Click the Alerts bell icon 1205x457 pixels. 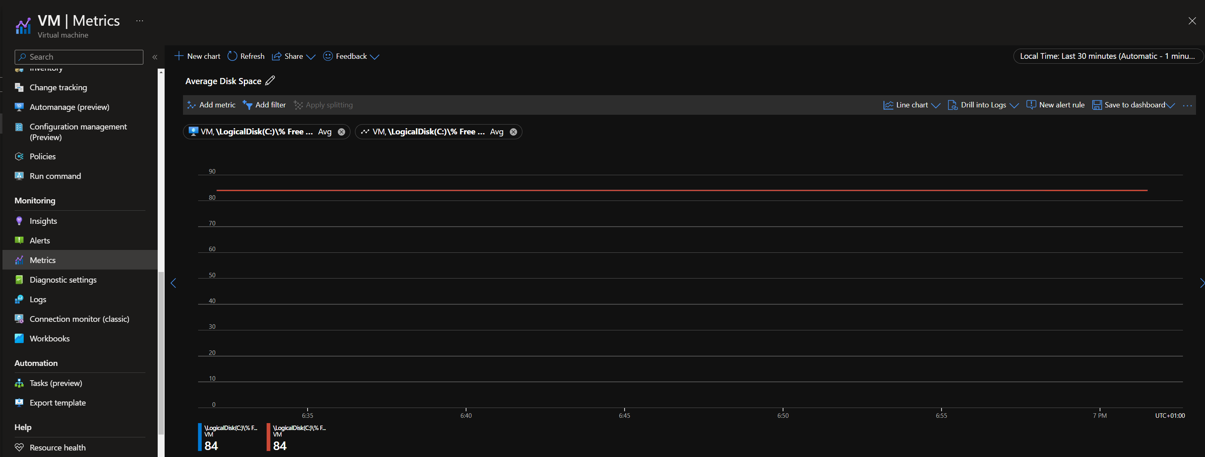[19, 241]
